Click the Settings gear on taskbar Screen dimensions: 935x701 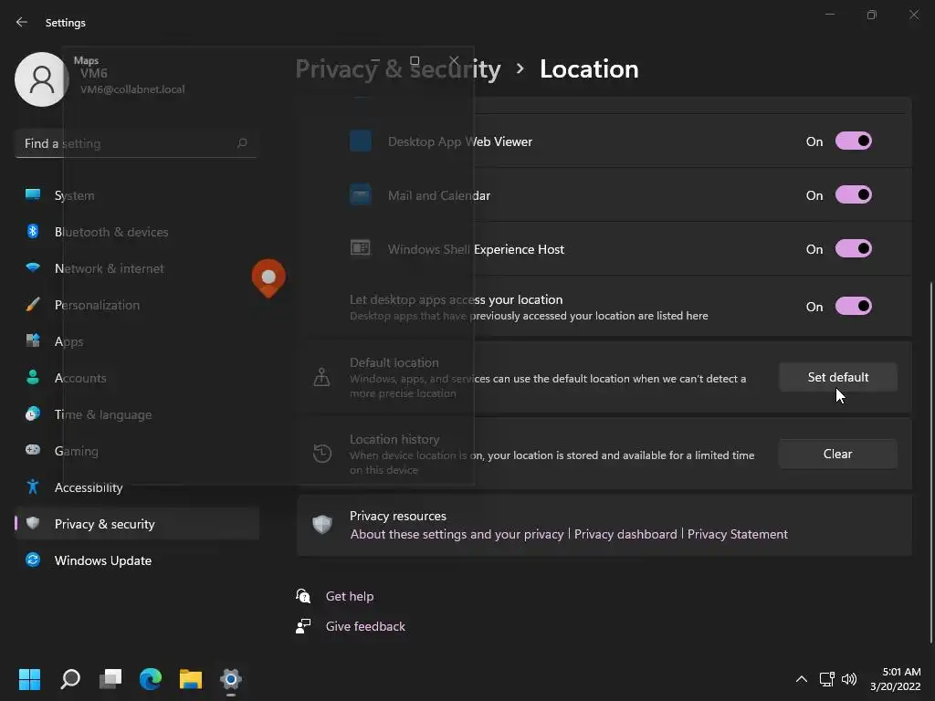(x=231, y=679)
